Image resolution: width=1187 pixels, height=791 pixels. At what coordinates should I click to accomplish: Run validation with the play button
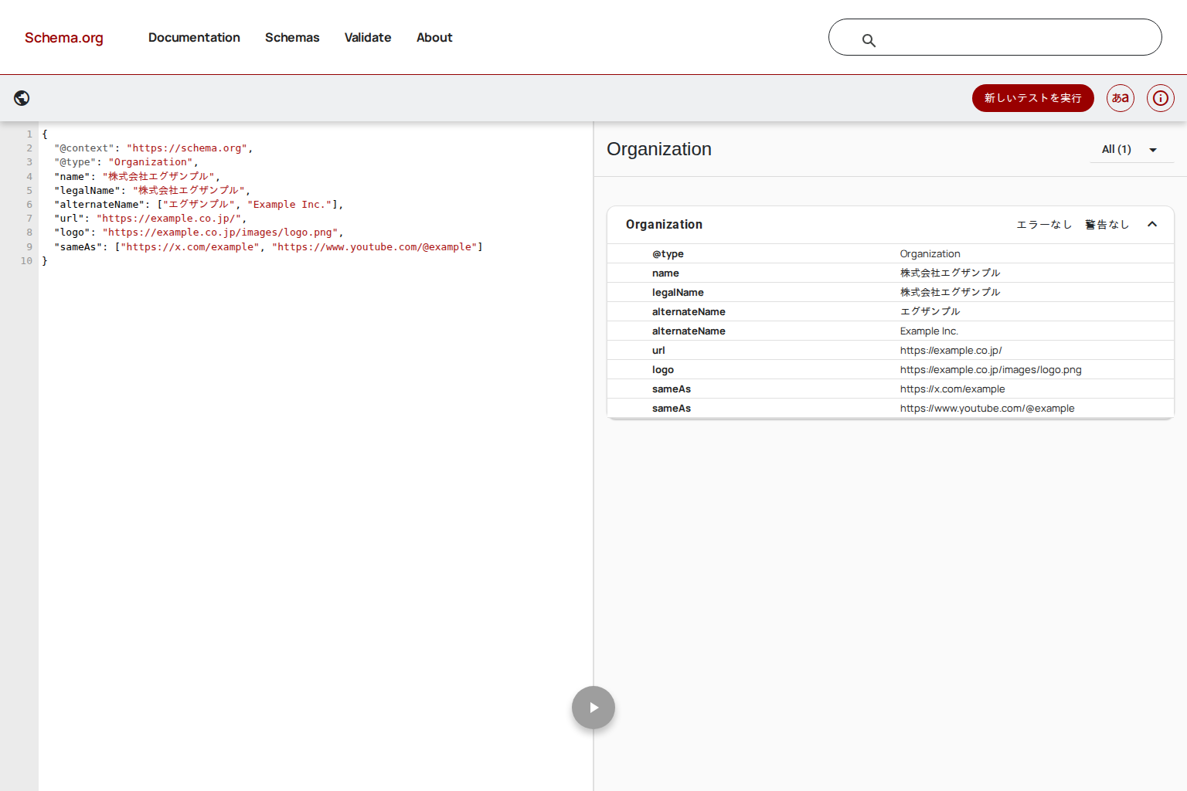[x=593, y=708]
